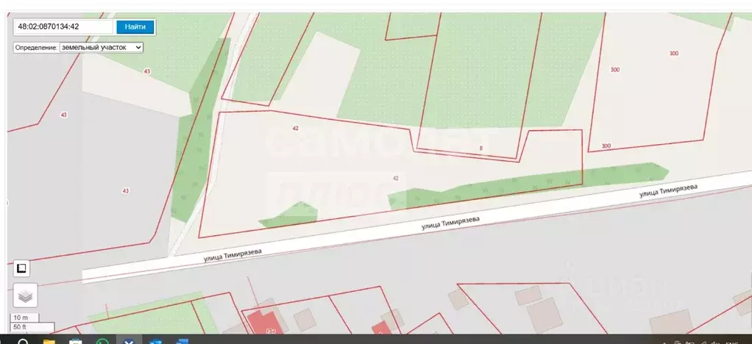Select large parcel 43 on the left
Viewport: 752px width, 344px height.
pos(125,191)
